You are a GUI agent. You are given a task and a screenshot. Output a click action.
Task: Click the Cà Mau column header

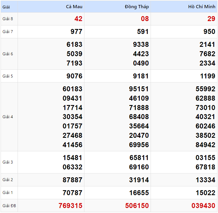(74, 7)
